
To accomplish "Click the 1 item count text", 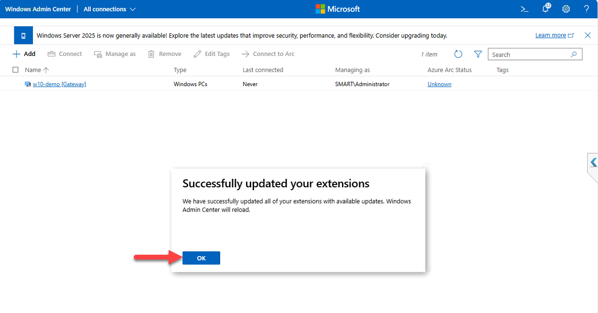I will point(429,54).
